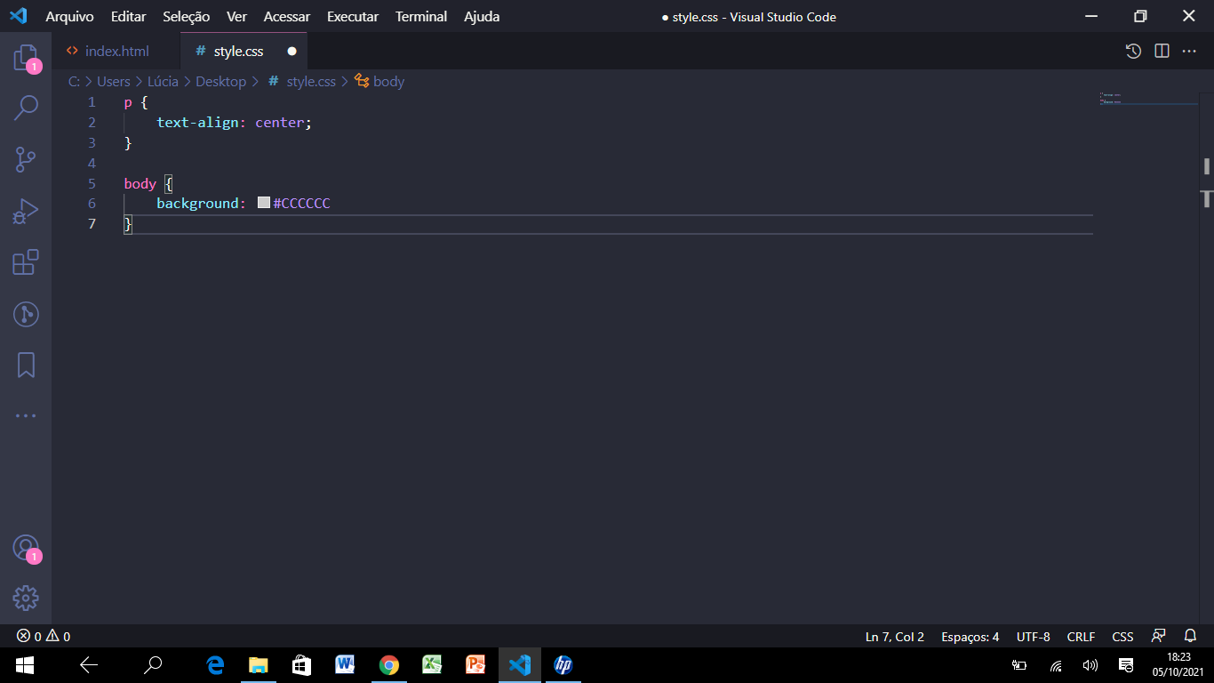Click the text-align property on line 2

coord(197,123)
